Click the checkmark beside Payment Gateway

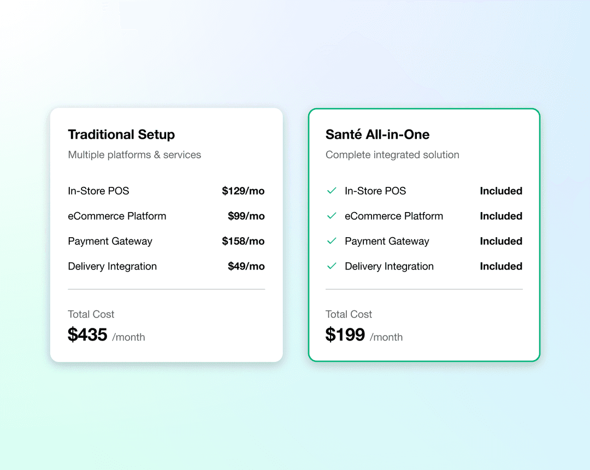pos(331,241)
